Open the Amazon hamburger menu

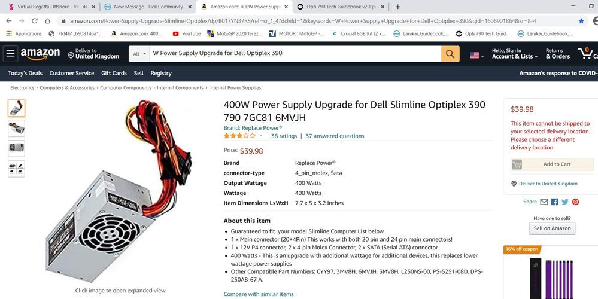[11, 54]
